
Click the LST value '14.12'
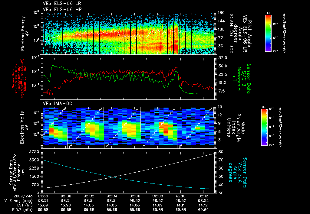(x=204, y=205)
